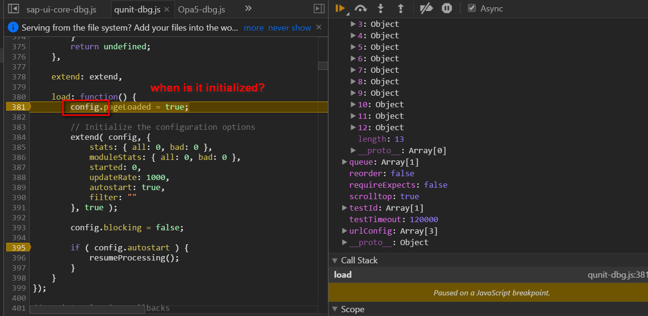This screenshot has height=316, width=648.
Task: Expand the __proto__ Array[0] entry
Action: 353,150
